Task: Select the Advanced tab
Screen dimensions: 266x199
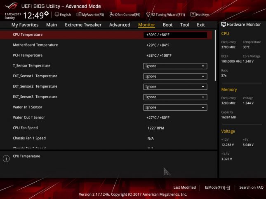Action: [x=120, y=25]
